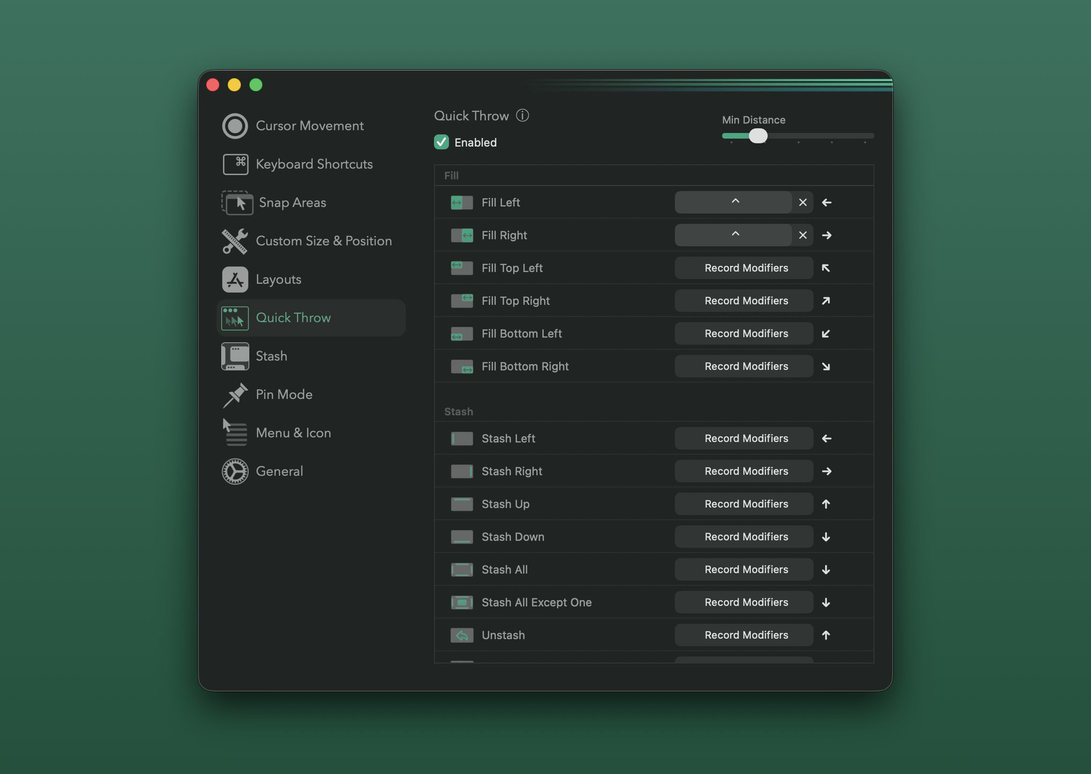Uncheck the Quick Throw Enabled checkbox
The image size is (1091, 774).
click(x=441, y=142)
